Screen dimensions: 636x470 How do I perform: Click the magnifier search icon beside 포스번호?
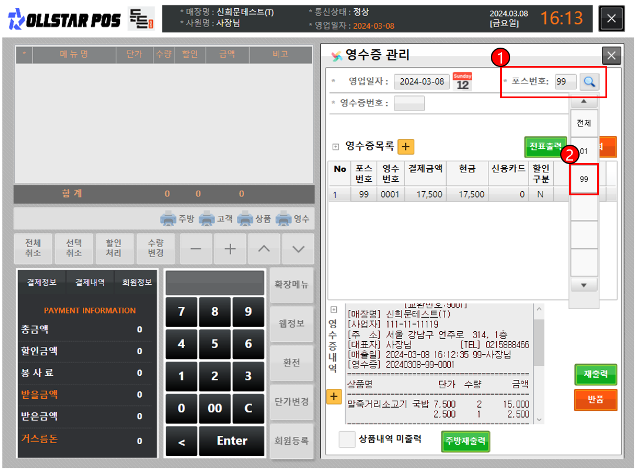[x=588, y=82]
